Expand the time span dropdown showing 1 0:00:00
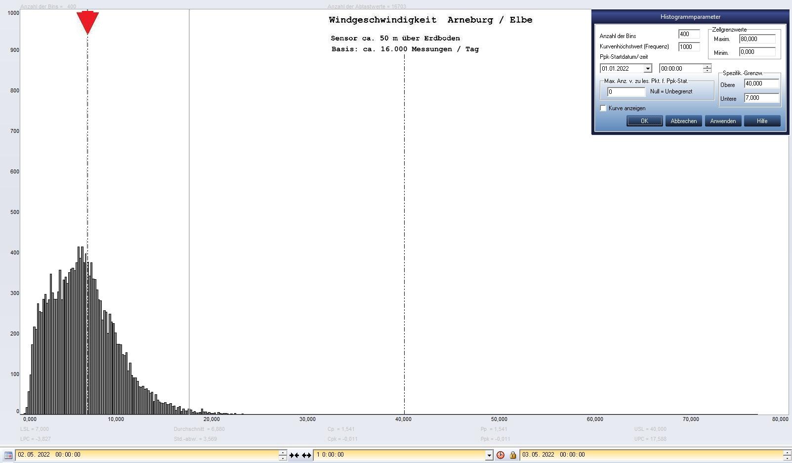Screen dimensions: 792x463 tap(489, 455)
